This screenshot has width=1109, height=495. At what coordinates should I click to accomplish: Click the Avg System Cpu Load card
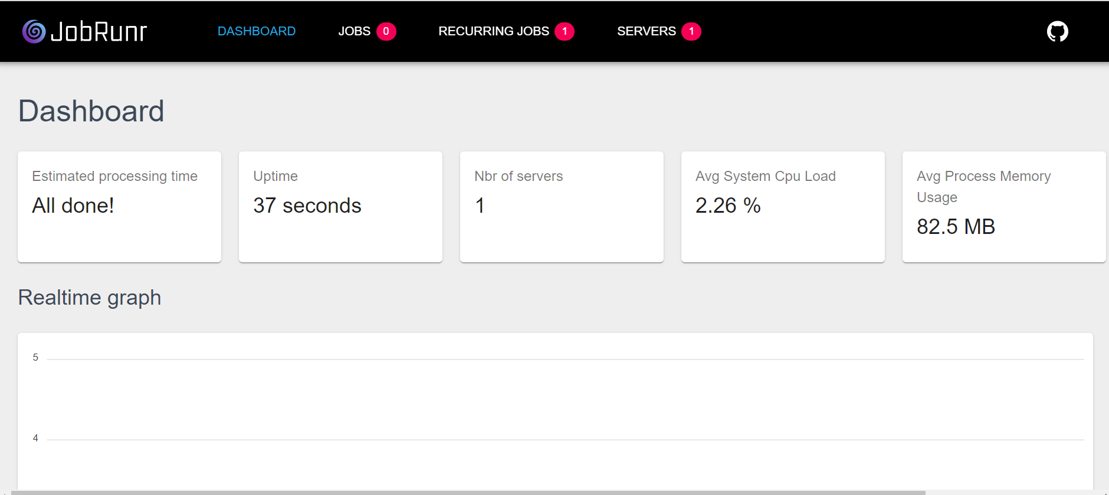[783, 207]
